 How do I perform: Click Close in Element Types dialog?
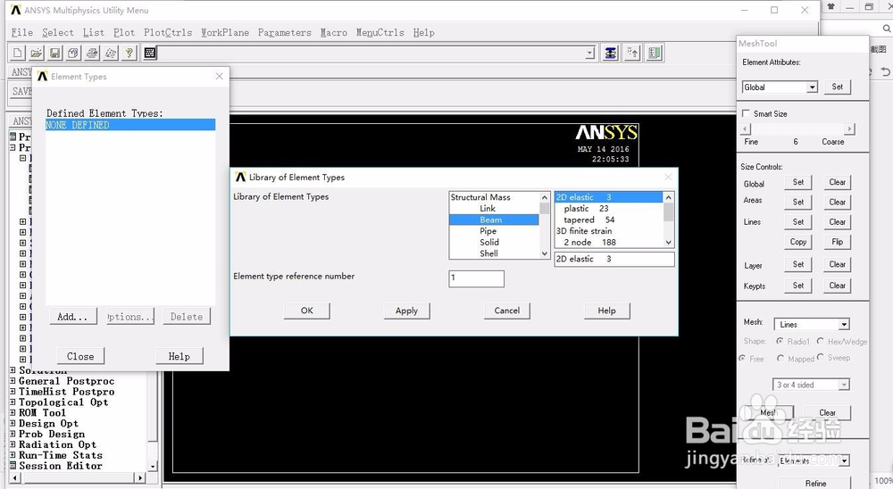click(80, 356)
